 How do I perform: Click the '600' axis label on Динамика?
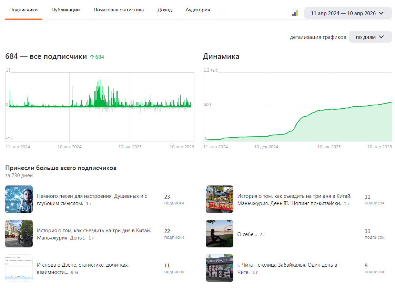pyautogui.click(x=207, y=104)
